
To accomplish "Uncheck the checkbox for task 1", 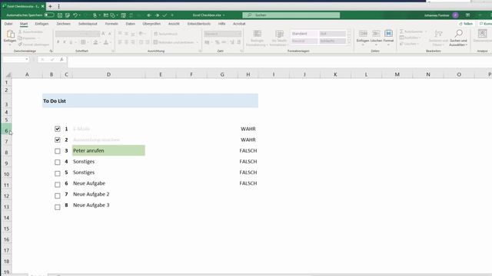I will (x=58, y=129).
